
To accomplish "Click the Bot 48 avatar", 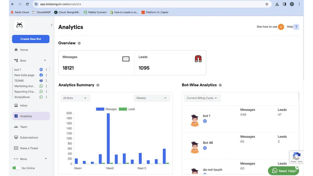I will pos(194,147).
